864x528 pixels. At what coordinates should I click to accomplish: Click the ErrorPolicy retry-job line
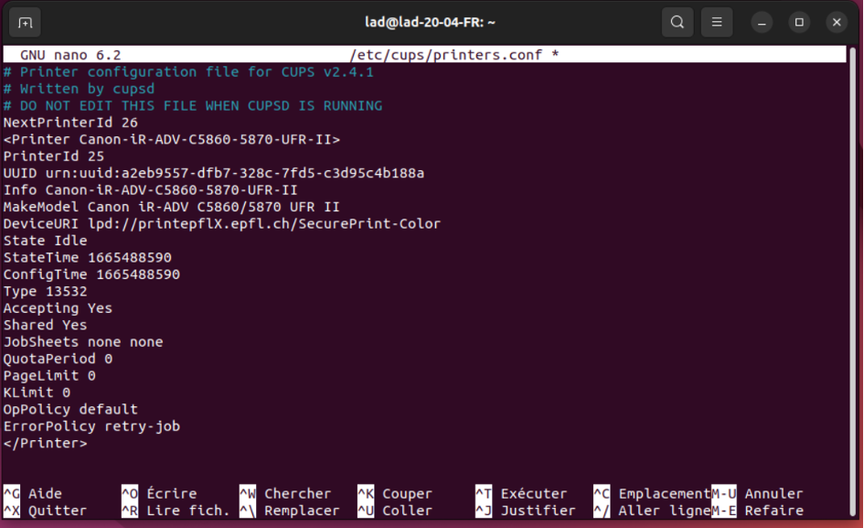(x=91, y=426)
